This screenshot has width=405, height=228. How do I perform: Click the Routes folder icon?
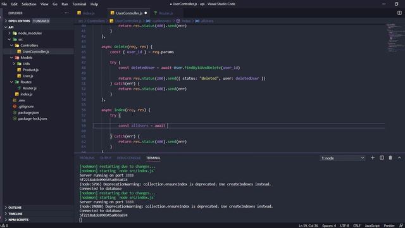click(x=17, y=82)
